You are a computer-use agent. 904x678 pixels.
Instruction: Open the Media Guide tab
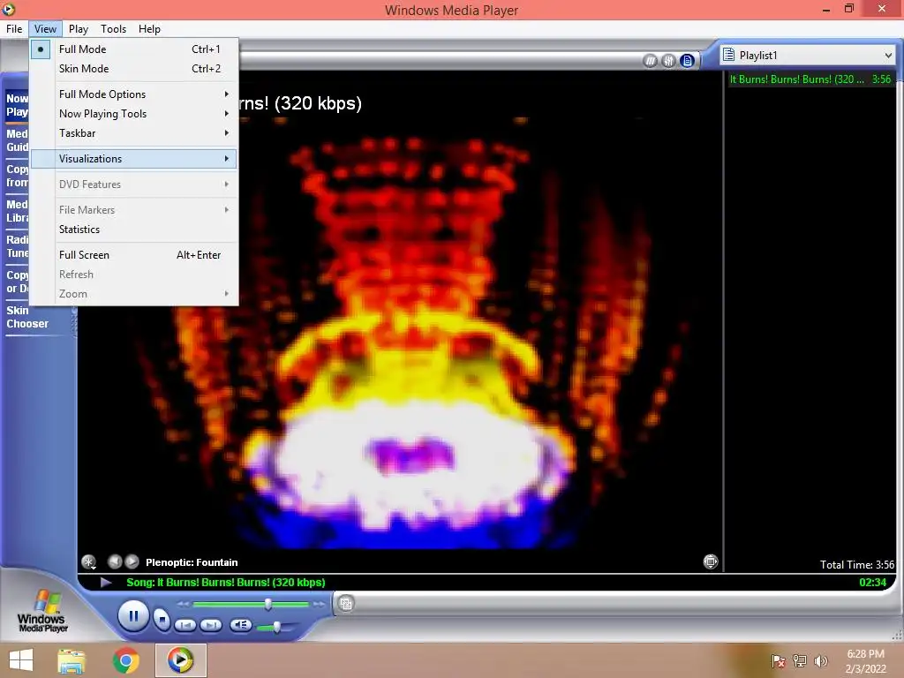click(x=17, y=140)
